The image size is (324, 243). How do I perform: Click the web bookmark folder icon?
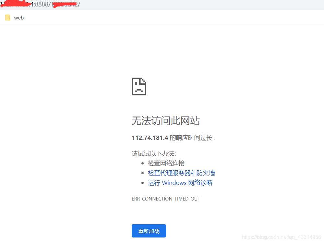coord(8,18)
